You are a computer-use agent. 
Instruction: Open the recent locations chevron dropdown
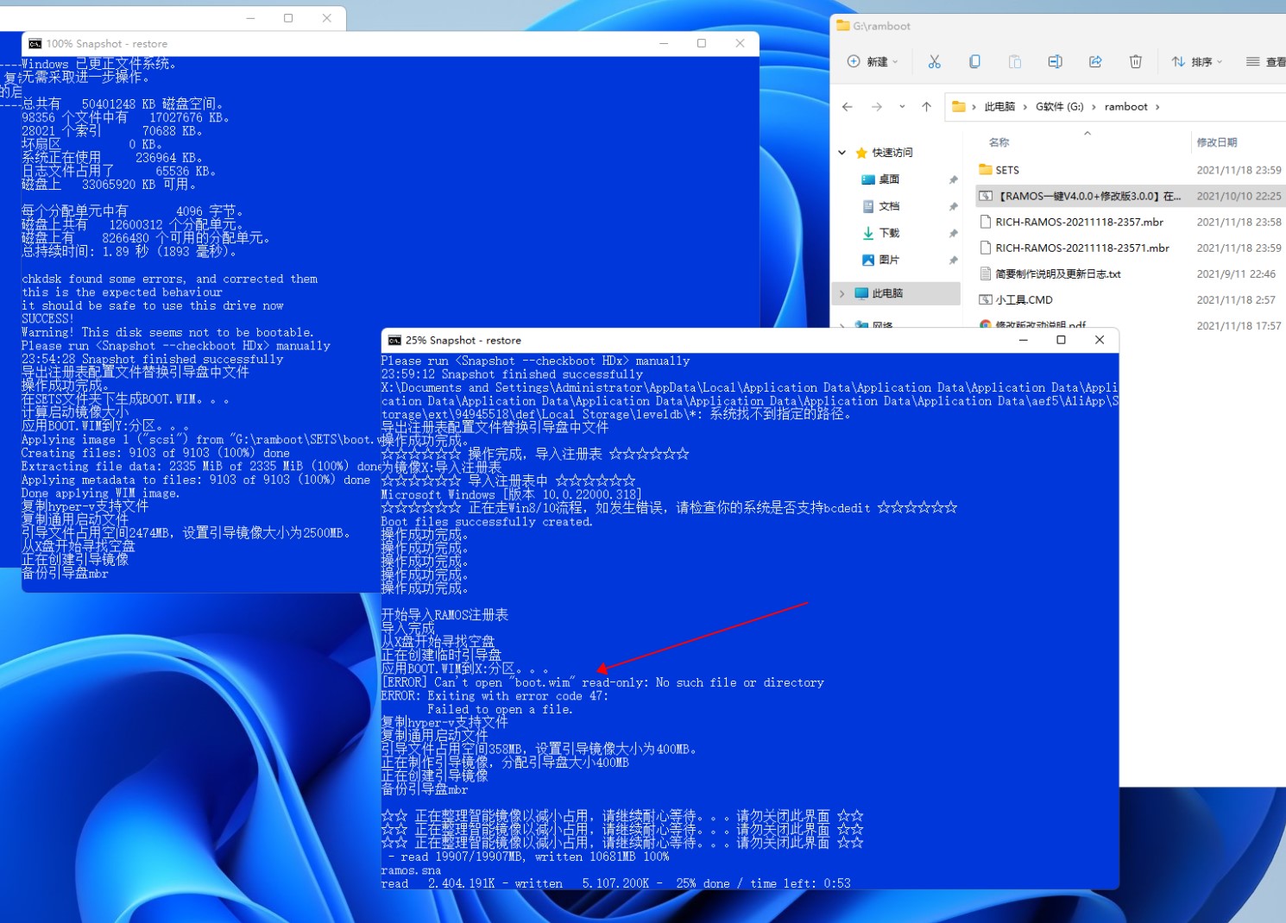pos(902,107)
